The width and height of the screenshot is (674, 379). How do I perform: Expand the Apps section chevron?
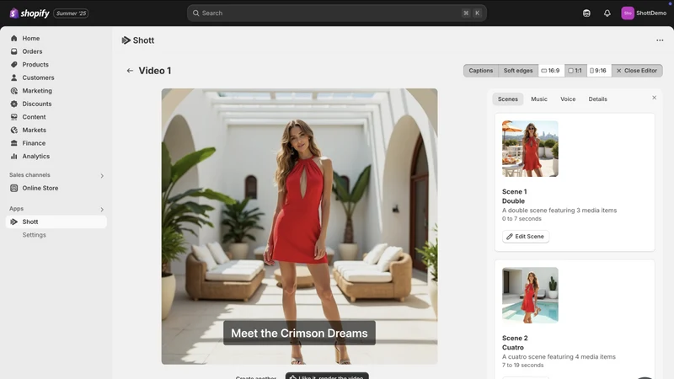tap(102, 209)
